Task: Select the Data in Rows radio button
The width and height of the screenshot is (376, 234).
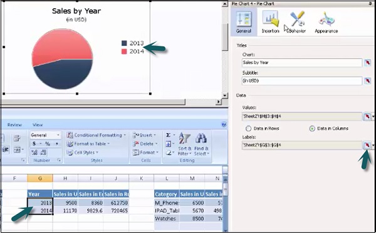Action: click(x=248, y=129)
